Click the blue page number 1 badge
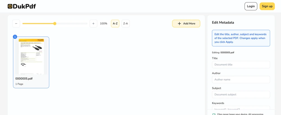The image size is (281, 115). pyautogui.click(x=15, y=37)
